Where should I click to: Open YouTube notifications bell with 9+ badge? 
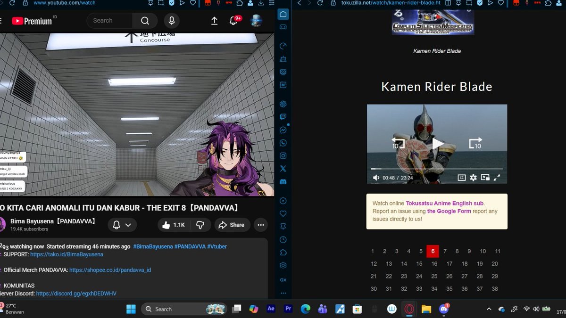click(x=234, y=21)
